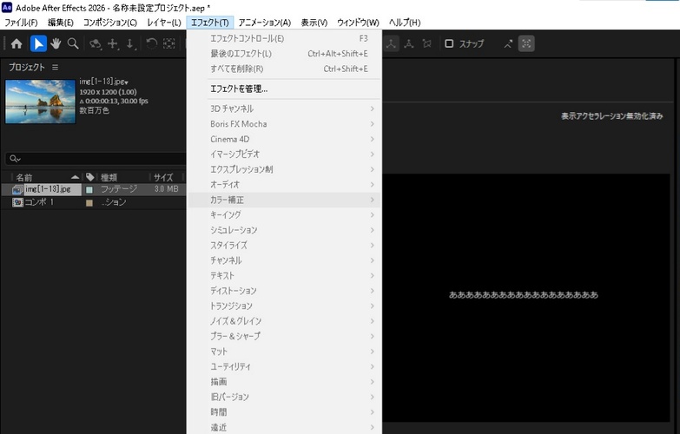Click the project search input field
The height and width of the screenshot is (434, 680).
click(96, 159)
